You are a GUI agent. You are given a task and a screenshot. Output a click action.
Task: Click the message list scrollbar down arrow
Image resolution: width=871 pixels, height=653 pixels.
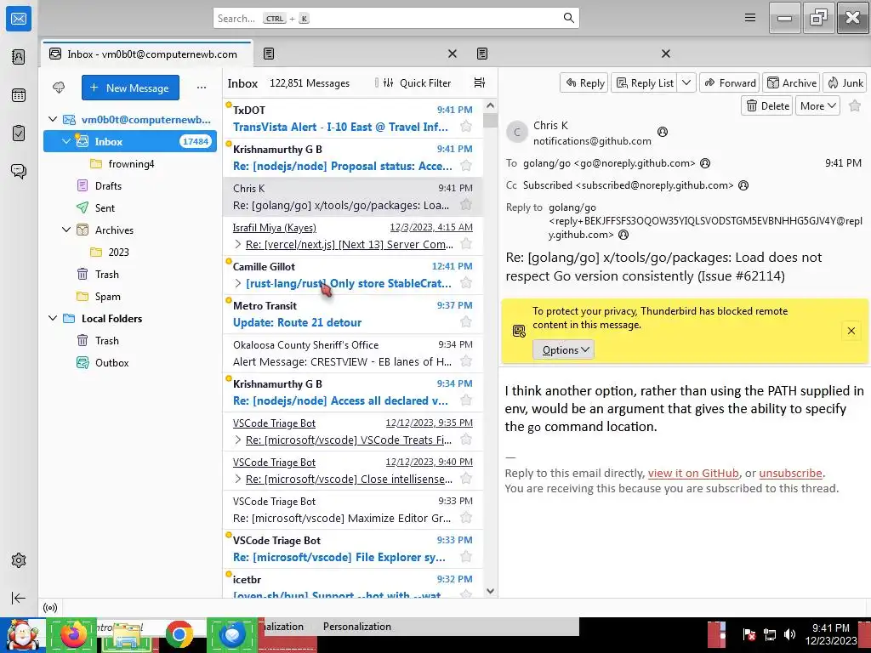click(490, 591)
